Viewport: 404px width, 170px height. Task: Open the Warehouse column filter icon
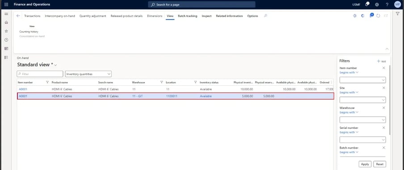161,82
